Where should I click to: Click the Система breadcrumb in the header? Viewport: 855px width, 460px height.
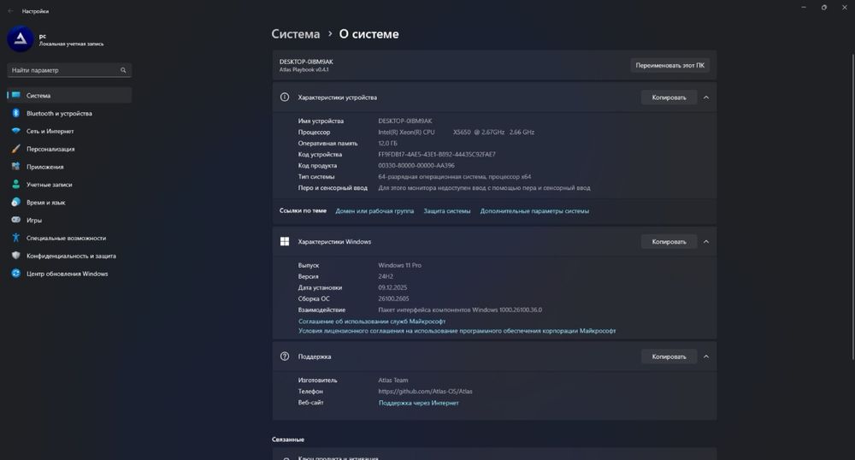point(296,34)
